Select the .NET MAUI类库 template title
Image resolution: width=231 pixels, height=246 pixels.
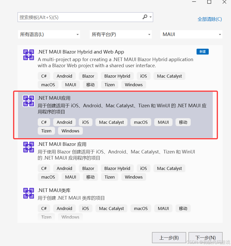[54, 190]
